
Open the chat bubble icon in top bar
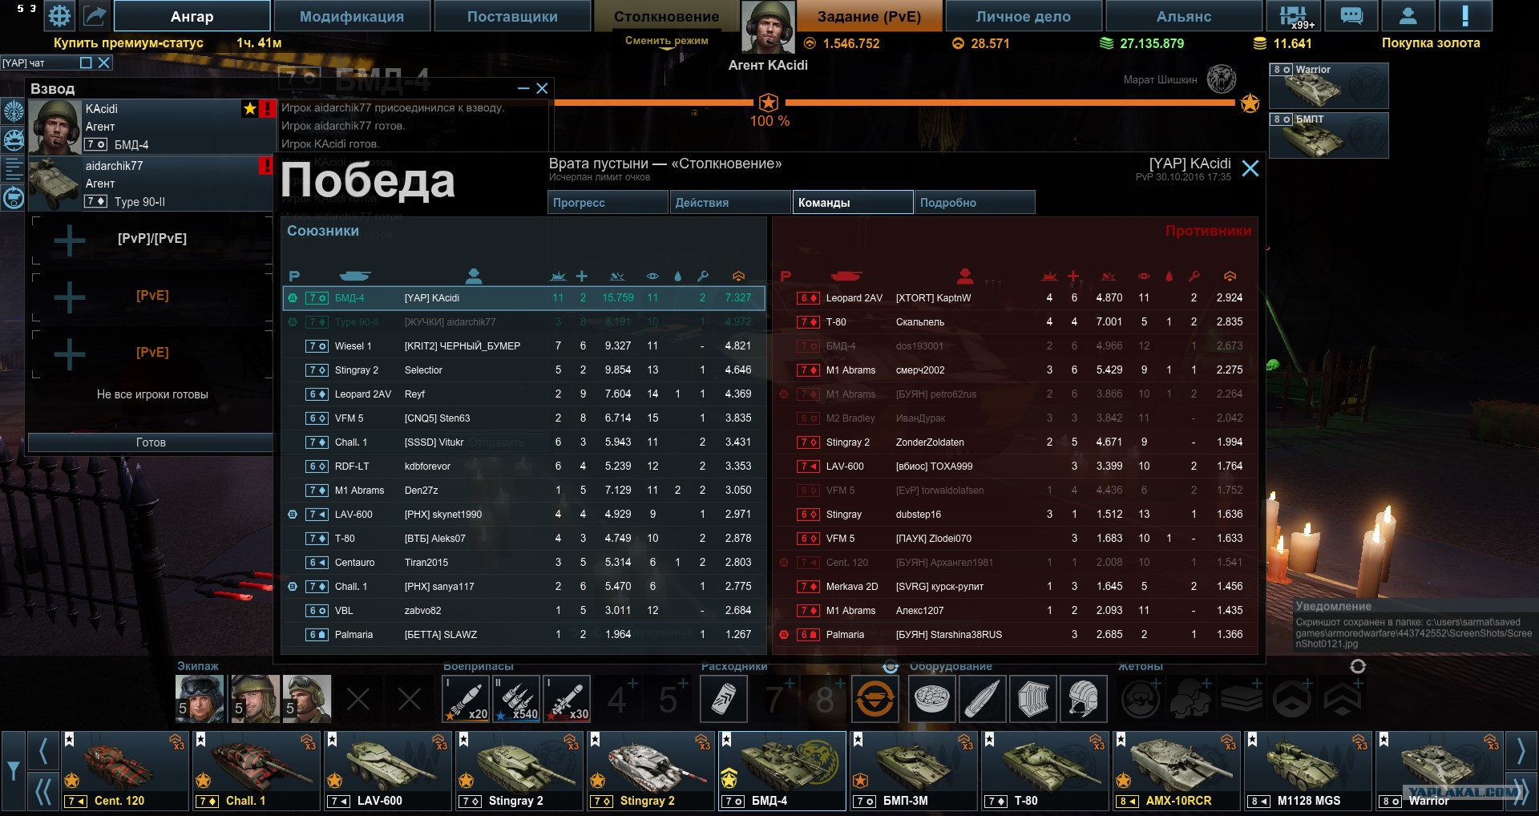(1351, 15)
